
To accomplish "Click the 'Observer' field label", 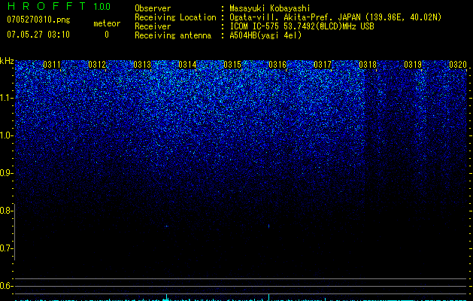I will [153, 8].
